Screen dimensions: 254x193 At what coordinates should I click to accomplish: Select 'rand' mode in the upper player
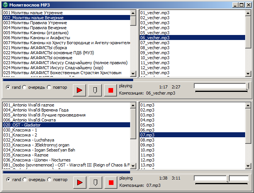pos(8,87)
